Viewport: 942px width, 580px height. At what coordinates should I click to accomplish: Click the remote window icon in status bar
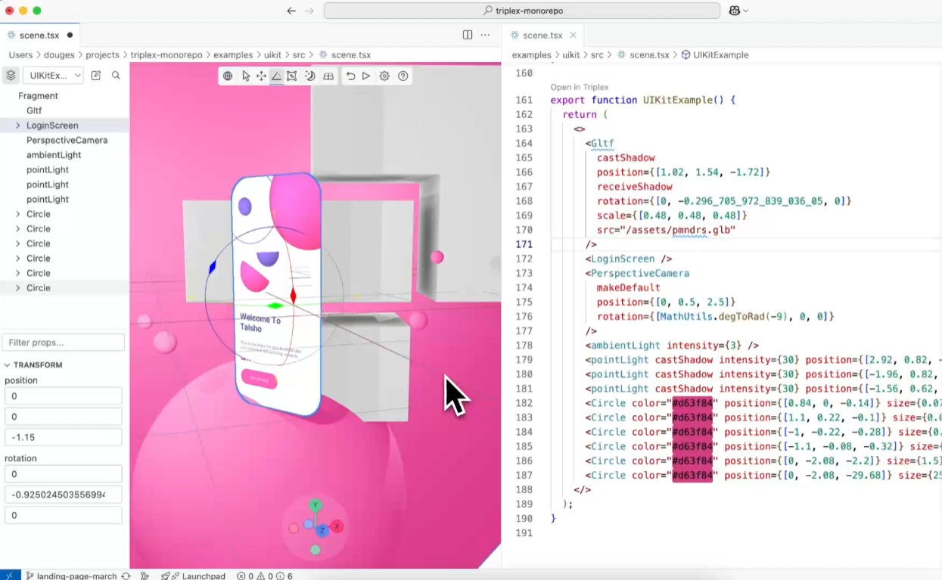point(10,575)
